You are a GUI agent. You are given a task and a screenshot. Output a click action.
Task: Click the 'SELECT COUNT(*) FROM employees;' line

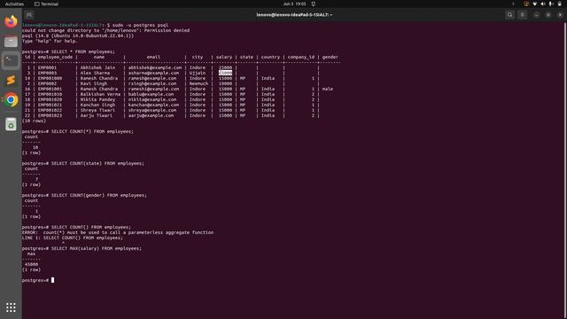(x=92, y=131)
